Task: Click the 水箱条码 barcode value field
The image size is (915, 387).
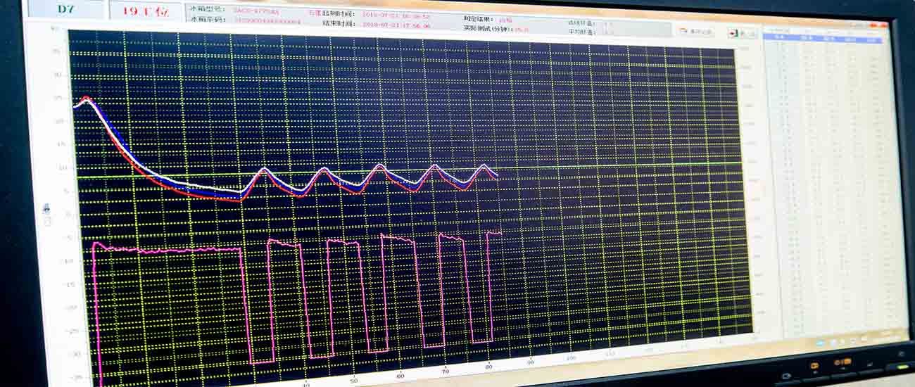Action: coord(267,21)
